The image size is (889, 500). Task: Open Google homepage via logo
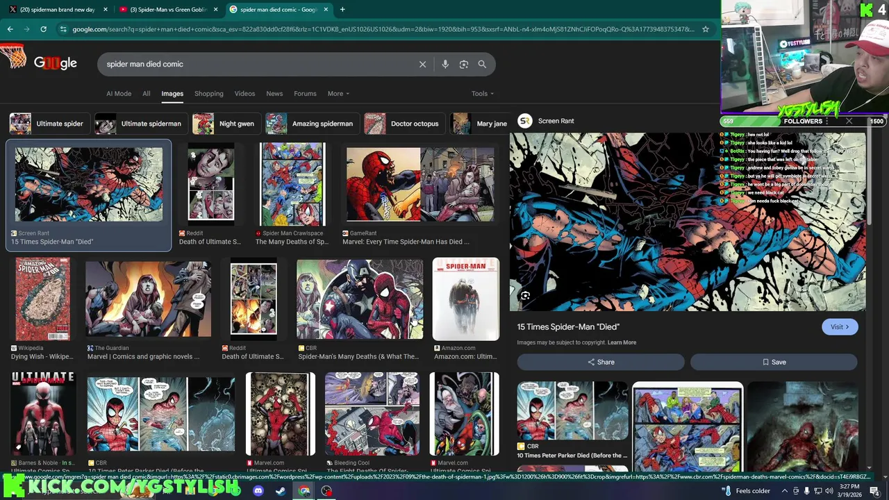click(x=55, y=63)
